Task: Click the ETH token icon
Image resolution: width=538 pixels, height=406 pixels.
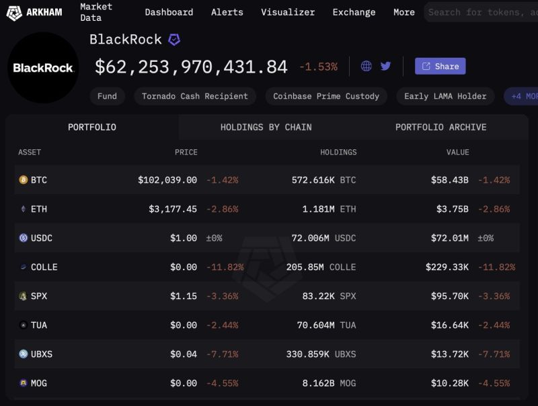Action: [24, 209]
